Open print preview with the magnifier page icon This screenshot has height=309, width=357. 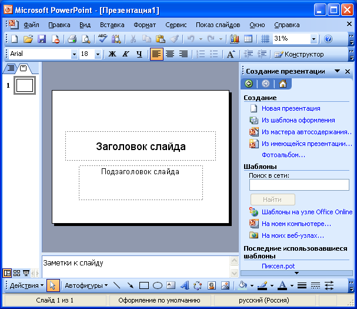click(86, 39)
